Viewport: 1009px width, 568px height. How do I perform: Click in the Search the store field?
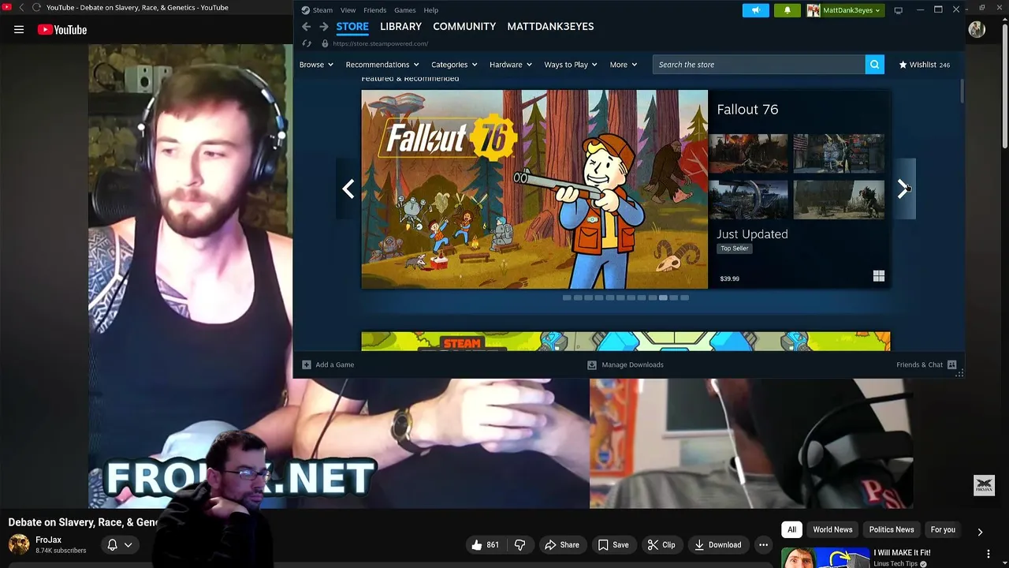(x=758, y=65)
